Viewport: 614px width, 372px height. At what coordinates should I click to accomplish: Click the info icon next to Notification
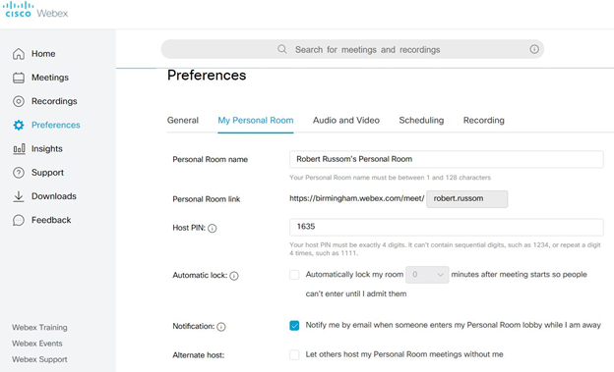pyautogui.click(x=221, y=327)
